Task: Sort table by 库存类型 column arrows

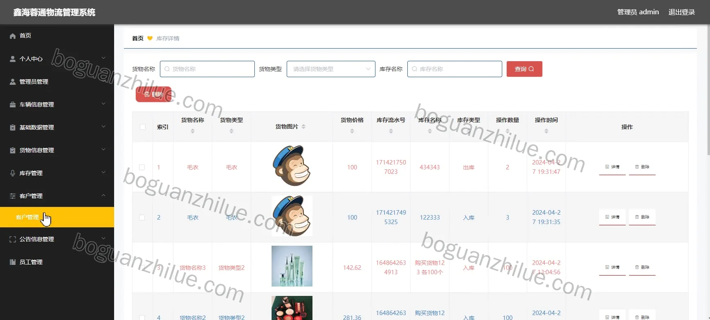Action: (x=469, y=131)
